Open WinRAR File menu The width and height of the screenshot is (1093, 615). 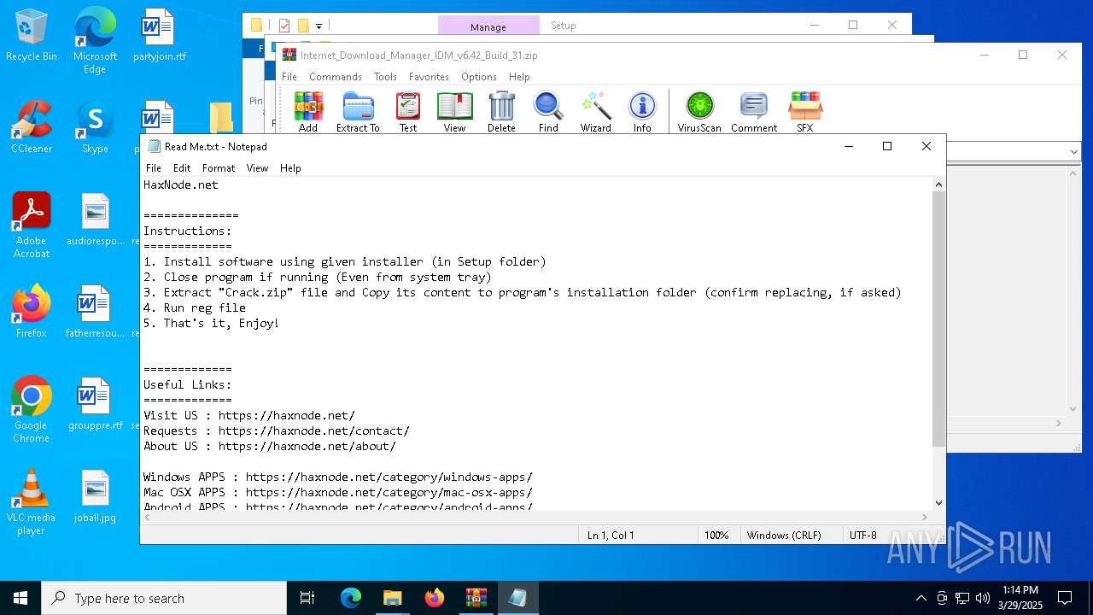[289, 77]
